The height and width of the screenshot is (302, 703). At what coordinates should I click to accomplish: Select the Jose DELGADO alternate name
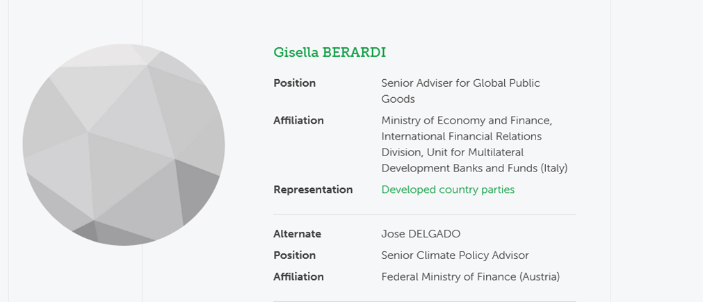click(x=421, y=234)
